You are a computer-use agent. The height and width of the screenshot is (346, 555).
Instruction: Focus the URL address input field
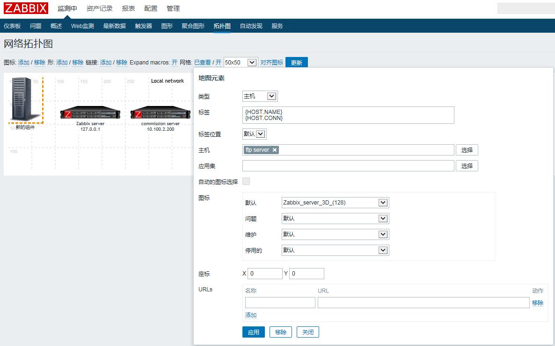[424, 303]
